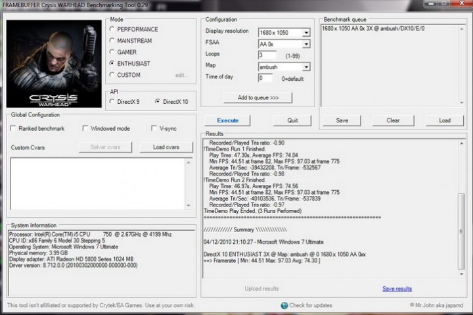Click the Time of day input field
The height and width of the screenshot is (315, 473).
(x=265, y=78)
